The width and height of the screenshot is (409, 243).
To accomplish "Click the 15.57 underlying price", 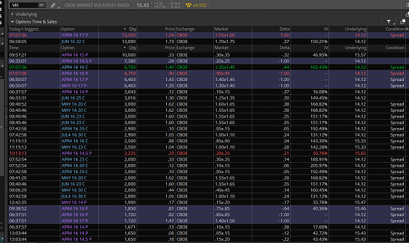I will point(360,55).
